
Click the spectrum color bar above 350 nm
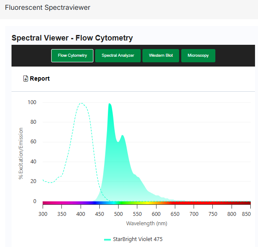62,203
